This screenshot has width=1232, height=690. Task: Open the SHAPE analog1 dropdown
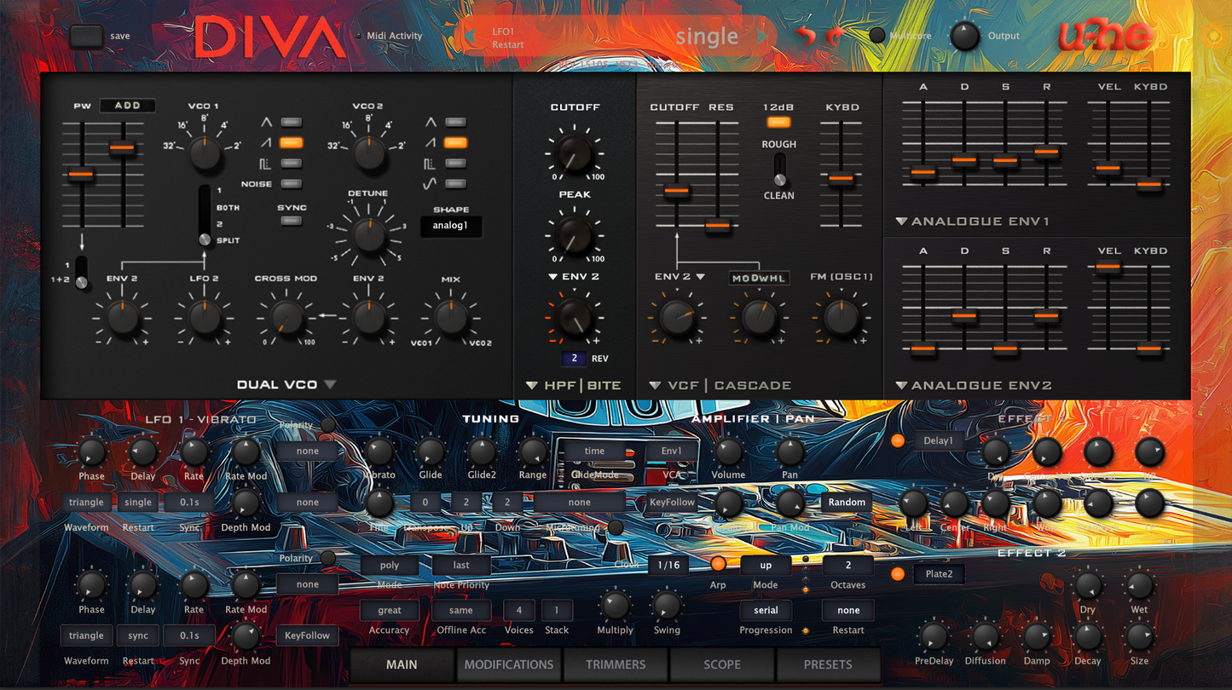tap(451, 226)
